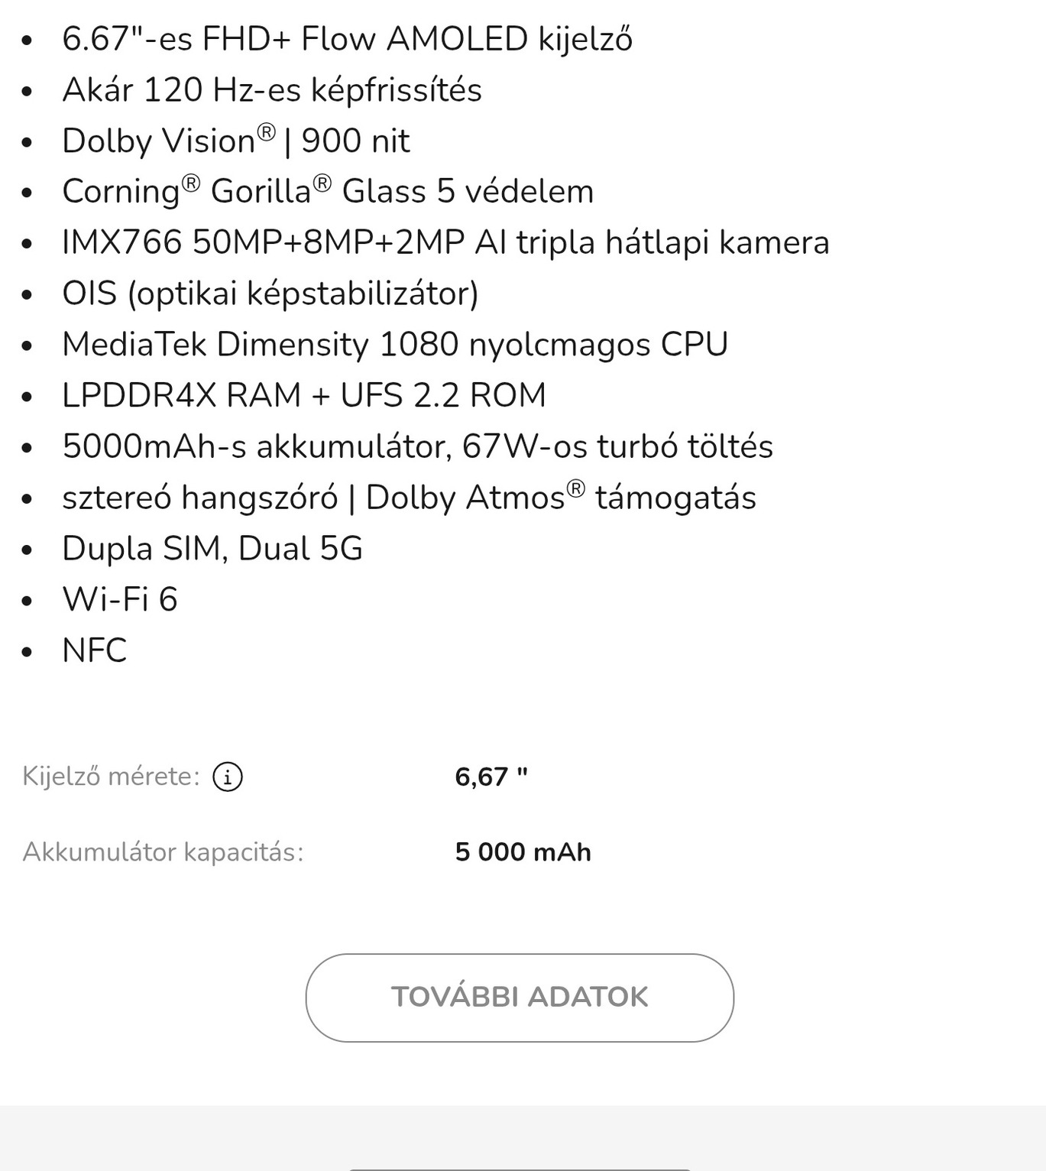
Task: Click the OIS optikai képstabilizátor line
Action: tap(270, 294)
